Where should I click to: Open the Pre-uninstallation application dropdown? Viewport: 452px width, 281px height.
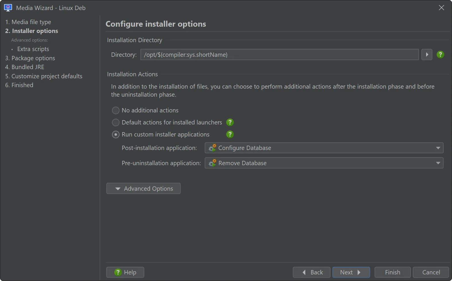coord(324,163)
